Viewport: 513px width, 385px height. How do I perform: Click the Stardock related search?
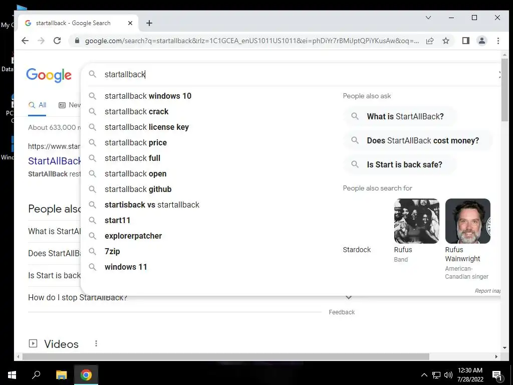(357, 250)
